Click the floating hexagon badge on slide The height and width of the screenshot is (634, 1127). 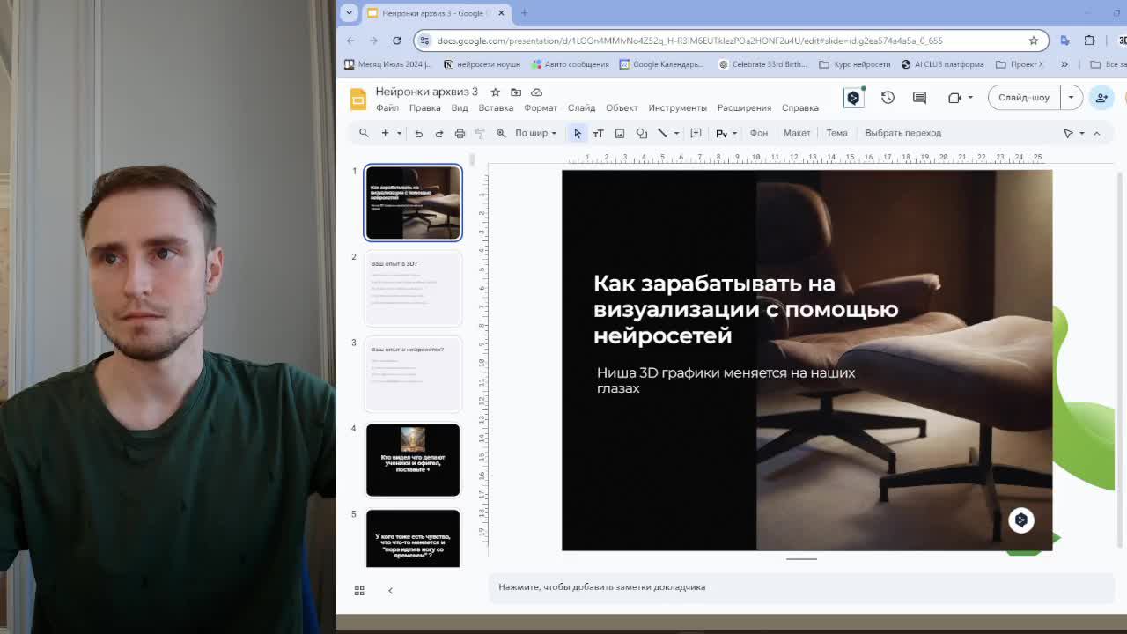[1020, 520]
